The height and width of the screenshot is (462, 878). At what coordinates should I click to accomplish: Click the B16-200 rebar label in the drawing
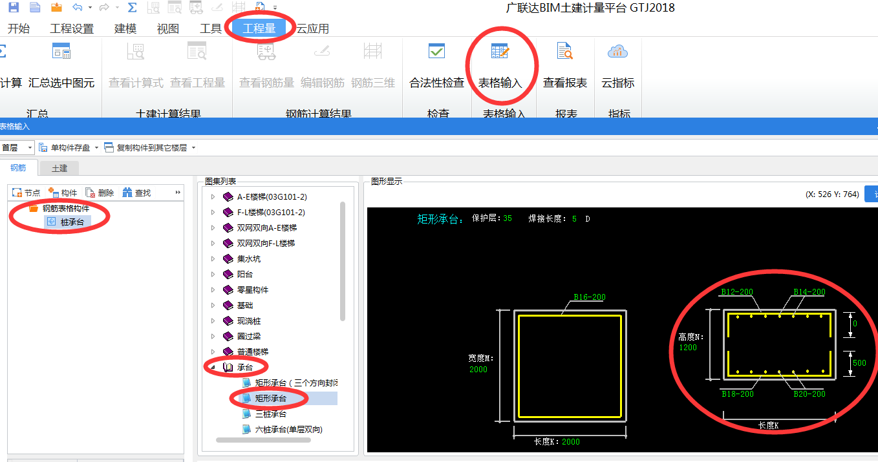coord(590,297)
